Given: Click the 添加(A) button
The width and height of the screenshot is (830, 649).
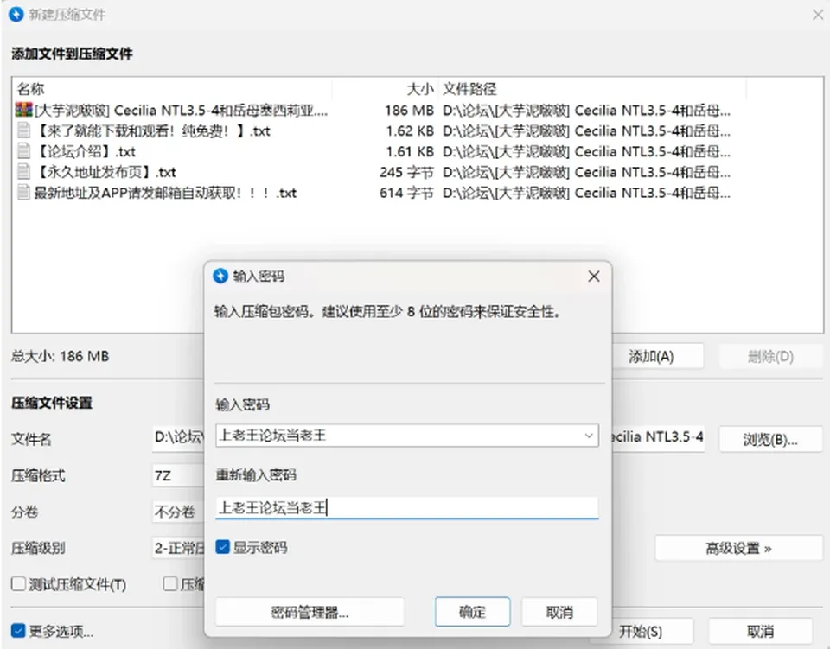Looking at the screenshot, I should point(658,357).
